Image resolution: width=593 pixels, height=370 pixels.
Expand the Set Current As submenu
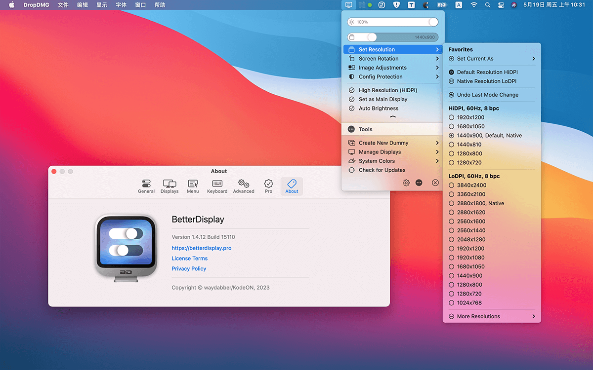(x=492, y=59)
